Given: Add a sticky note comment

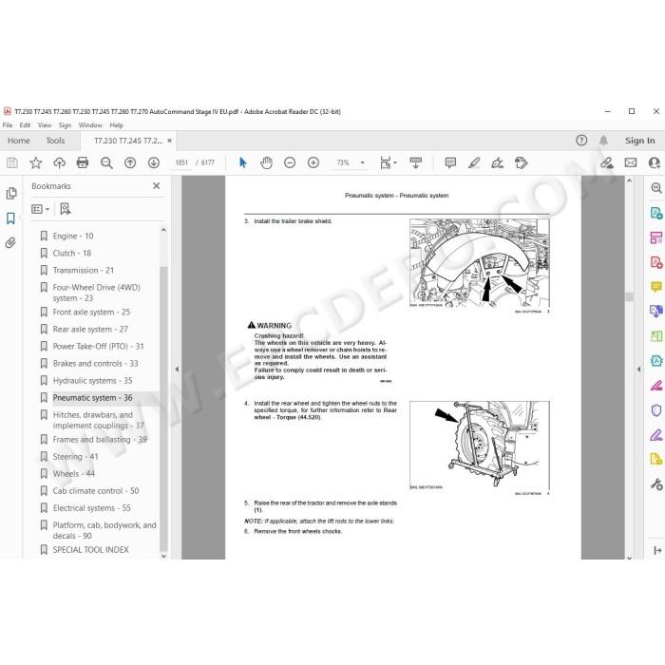Looking at the screenshot, I should tap(450, 162).
